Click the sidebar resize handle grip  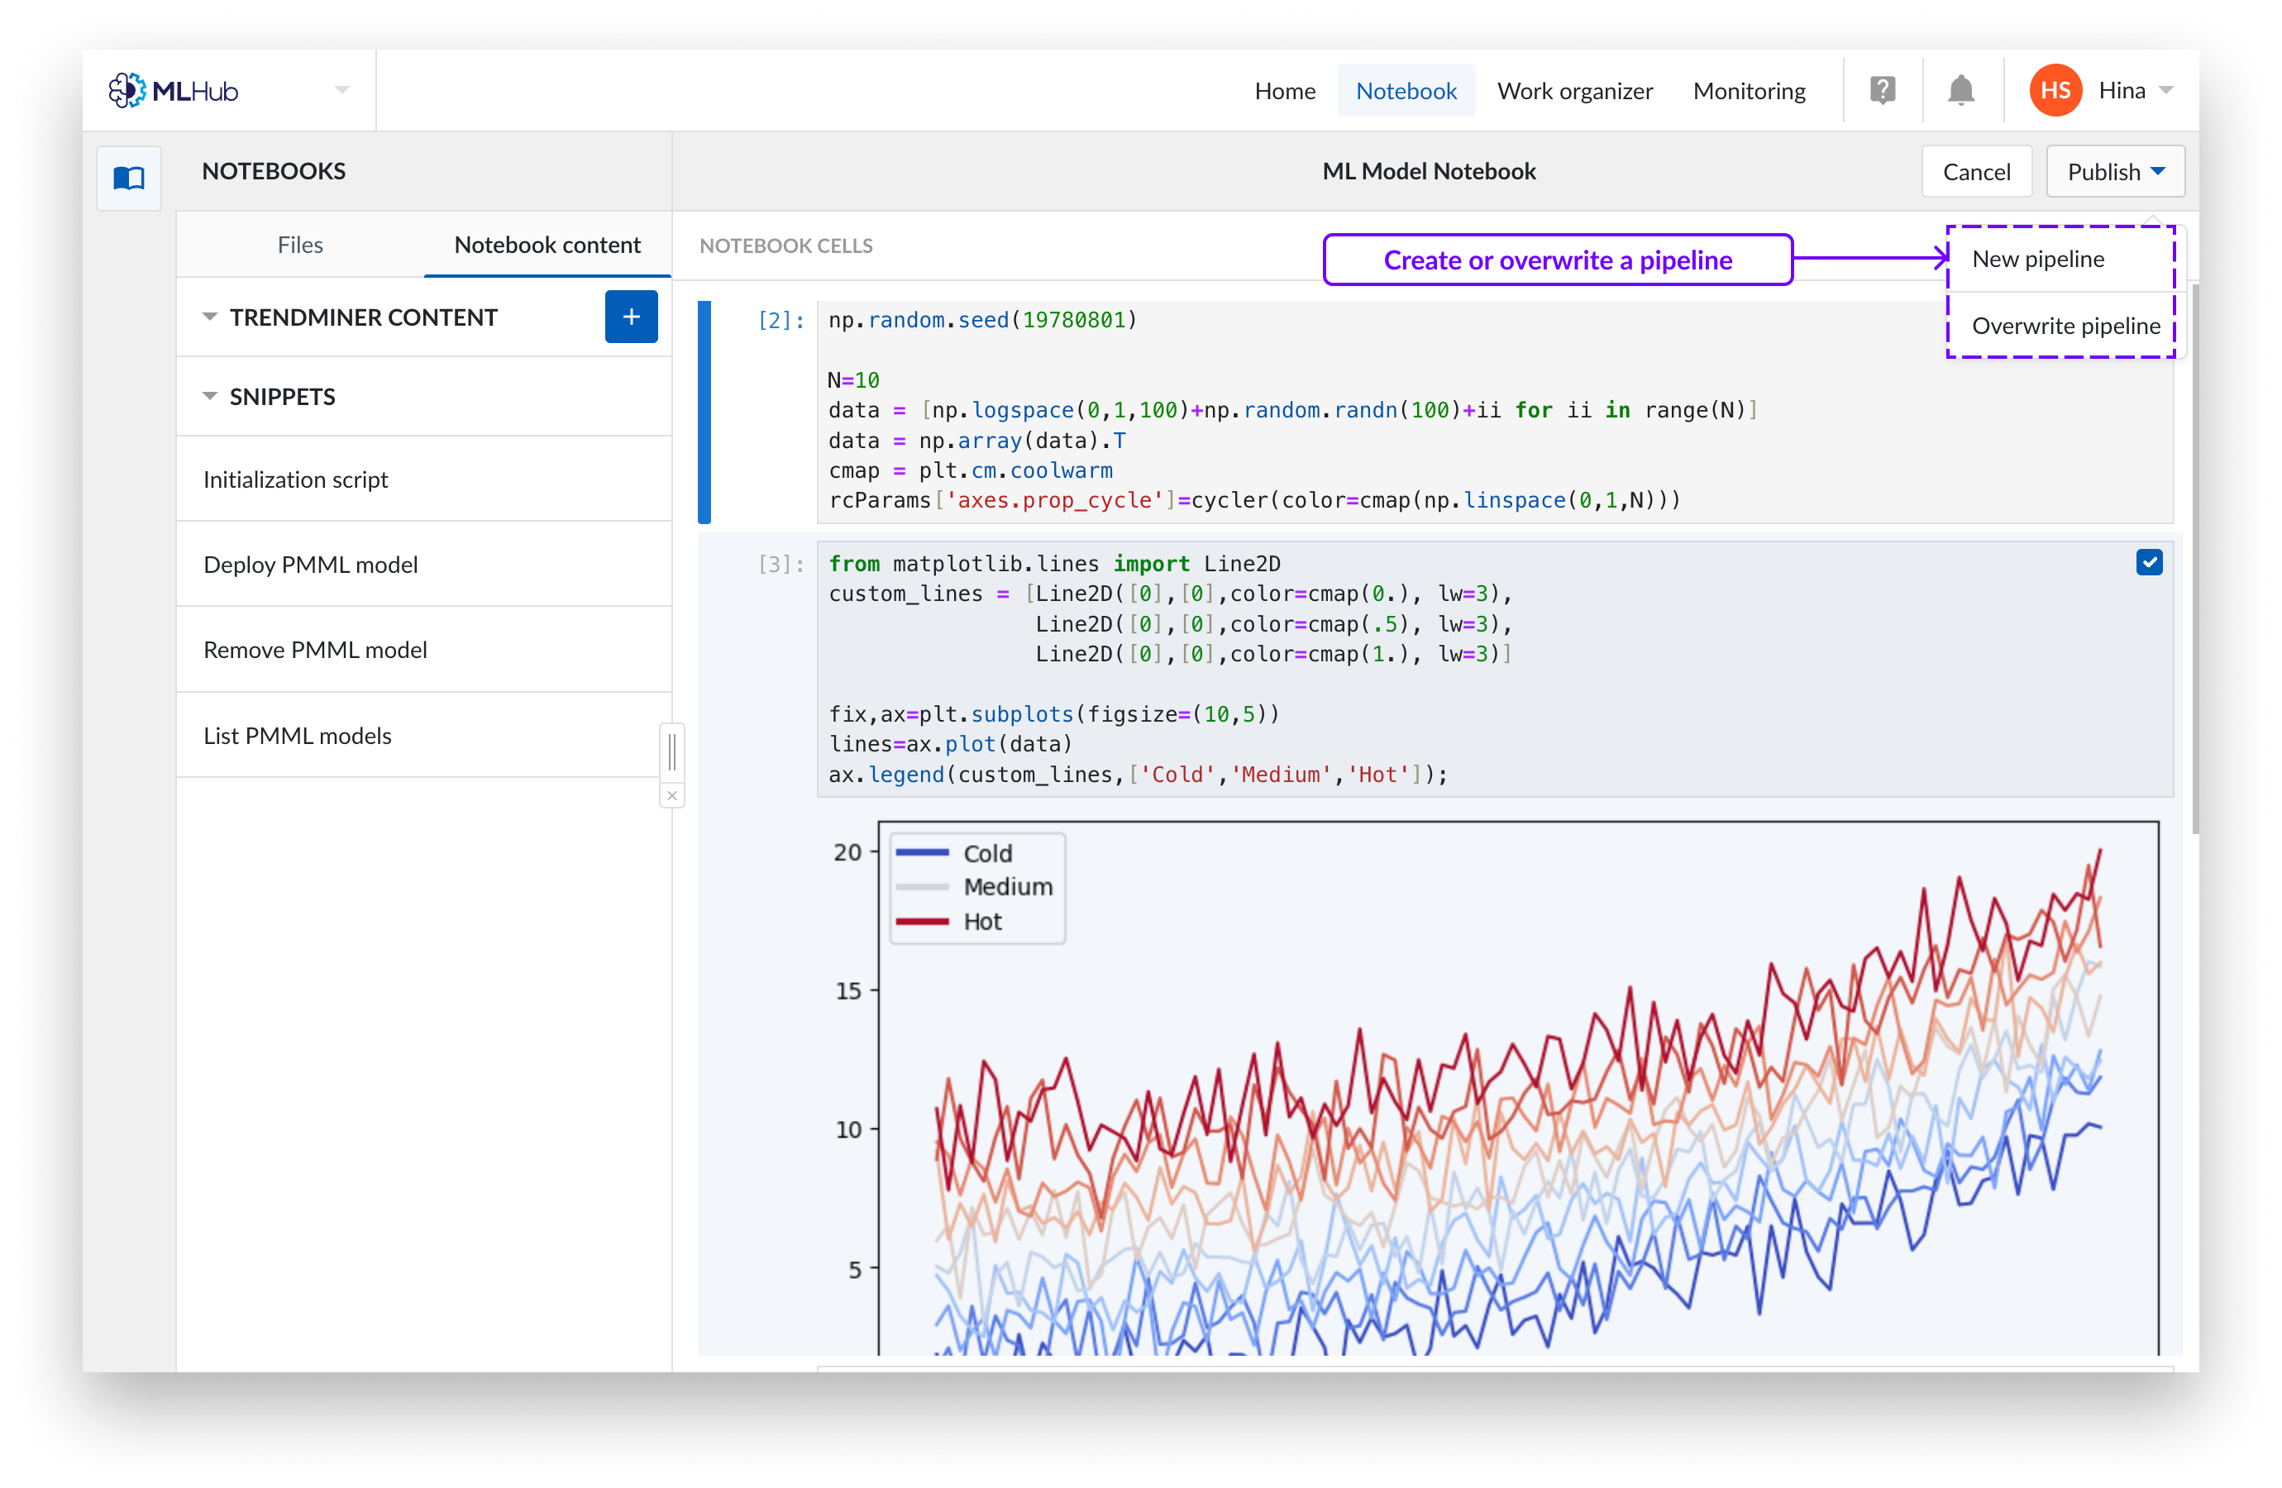pyautogui.click(x=672, y=751)
